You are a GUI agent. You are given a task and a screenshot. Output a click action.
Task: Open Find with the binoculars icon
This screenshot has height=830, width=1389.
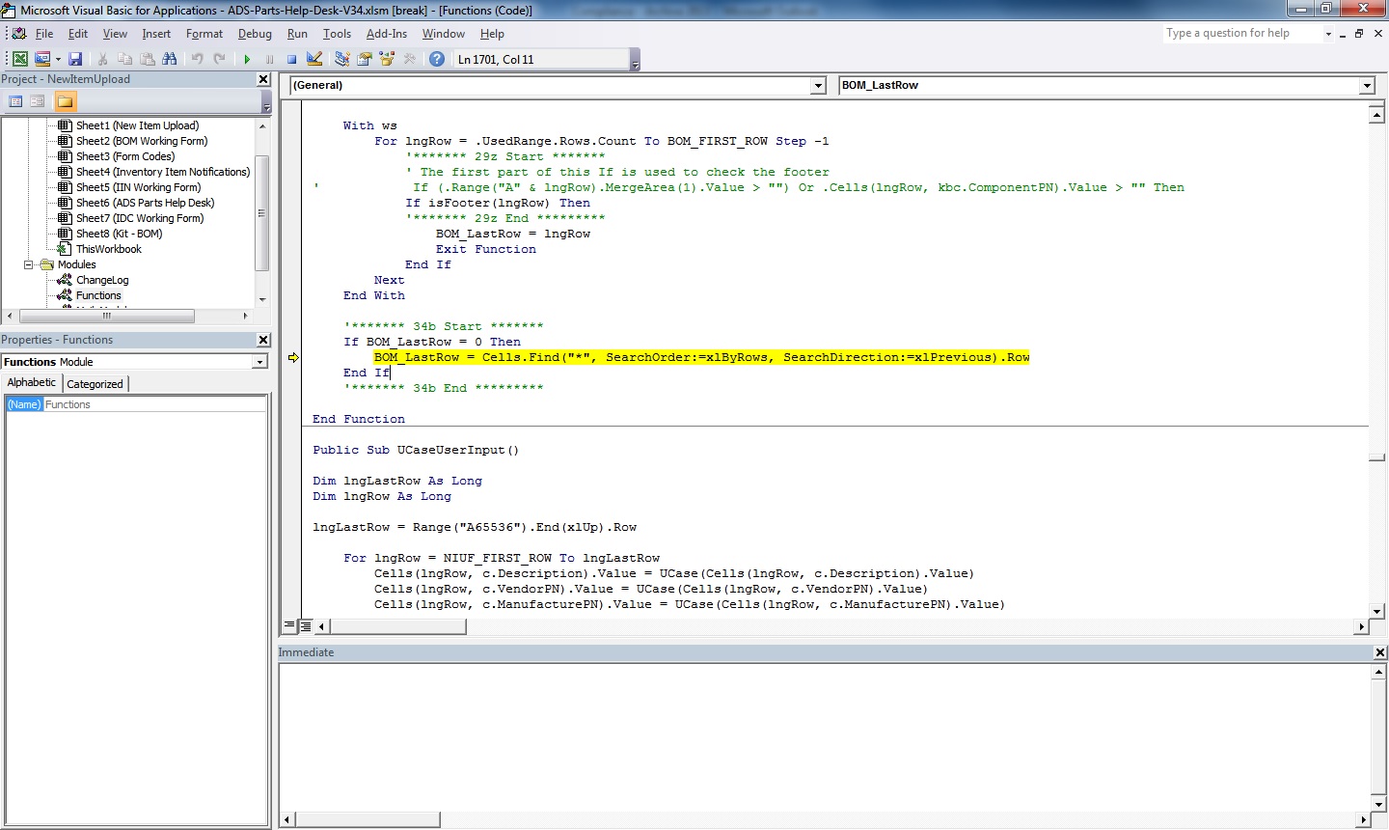[x=170, y=59]
